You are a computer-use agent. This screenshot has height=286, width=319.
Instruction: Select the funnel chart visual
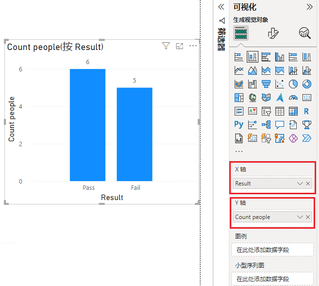266,84
